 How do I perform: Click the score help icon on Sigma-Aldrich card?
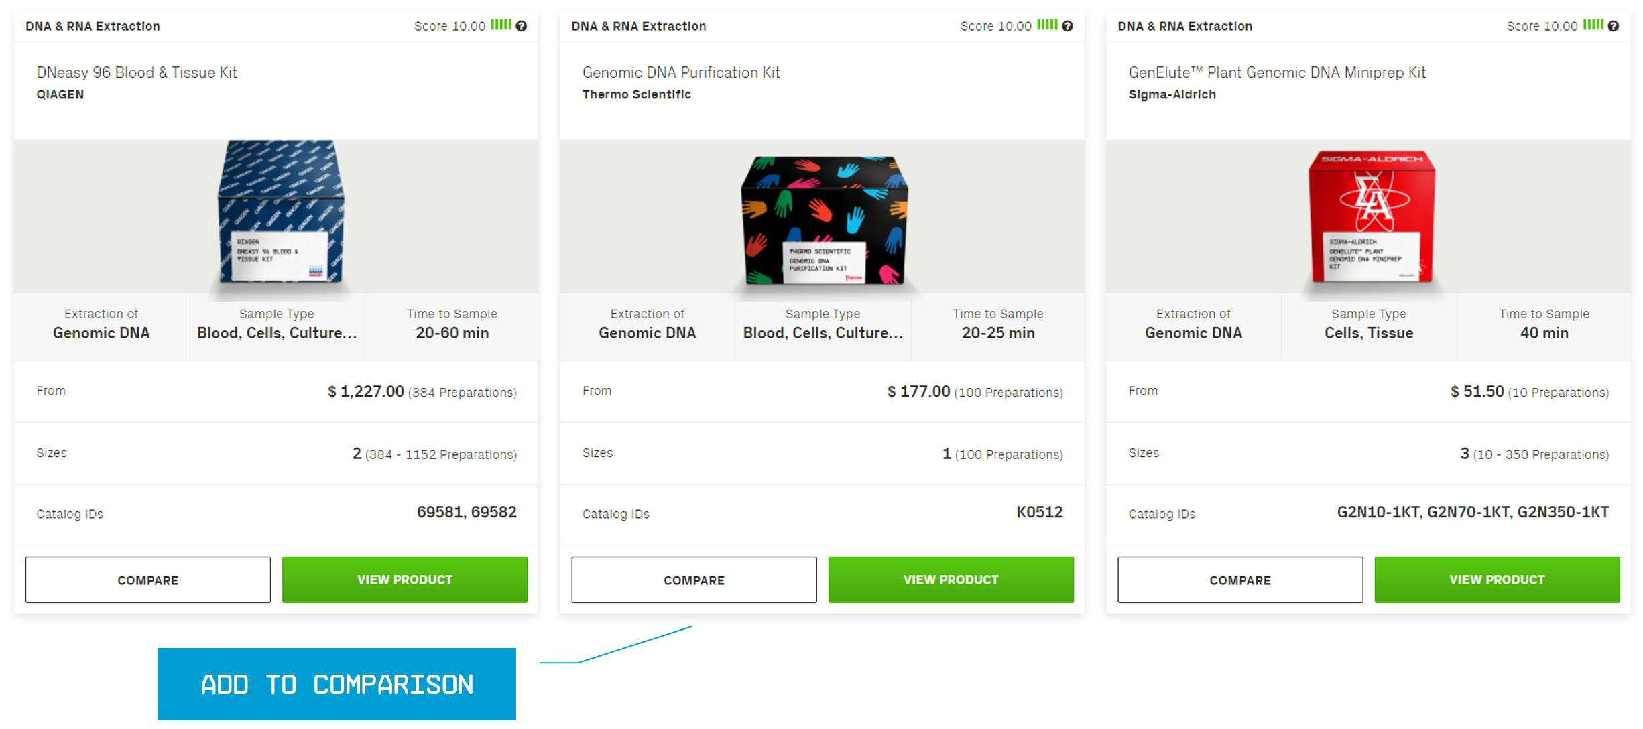[1614, 26]
